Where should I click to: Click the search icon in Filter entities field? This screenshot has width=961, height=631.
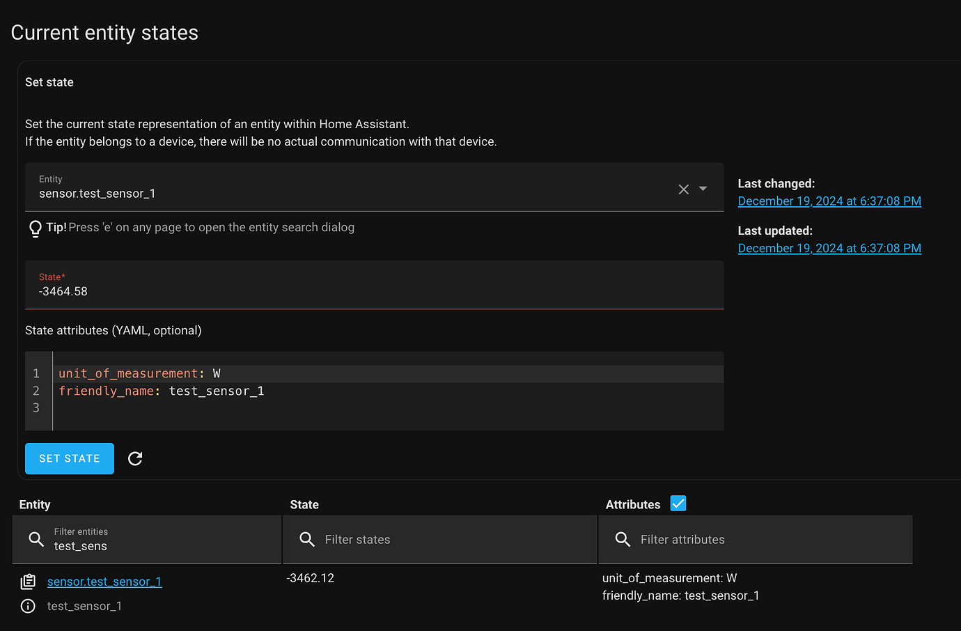[x=36, y=539]
